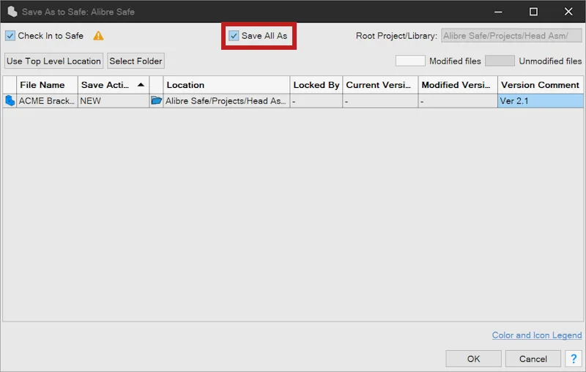Toggle the Save All As checkbox
This screenshot has width=586, height=372.
[234, 36]
